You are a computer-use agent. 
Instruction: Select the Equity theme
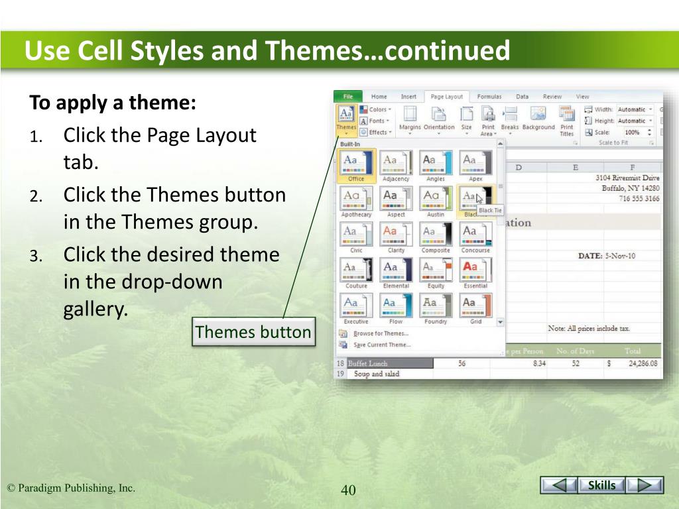[x=436, y=273]
